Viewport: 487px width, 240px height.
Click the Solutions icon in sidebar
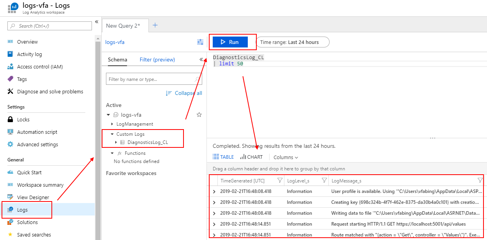[11, 222]
